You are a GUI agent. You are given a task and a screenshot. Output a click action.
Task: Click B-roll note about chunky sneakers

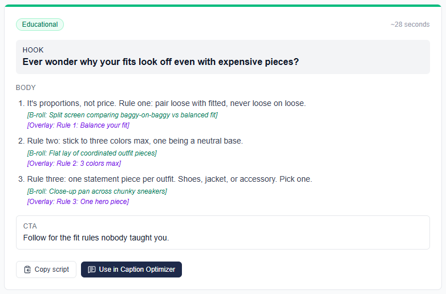[97, 191]
